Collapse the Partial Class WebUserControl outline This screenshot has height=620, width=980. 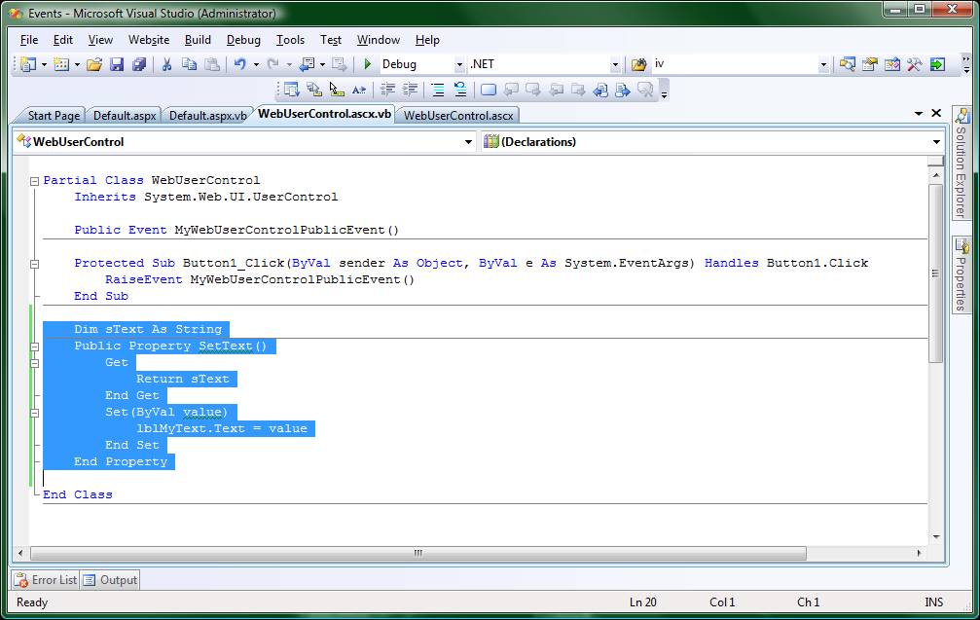click(x=34, y=181)
